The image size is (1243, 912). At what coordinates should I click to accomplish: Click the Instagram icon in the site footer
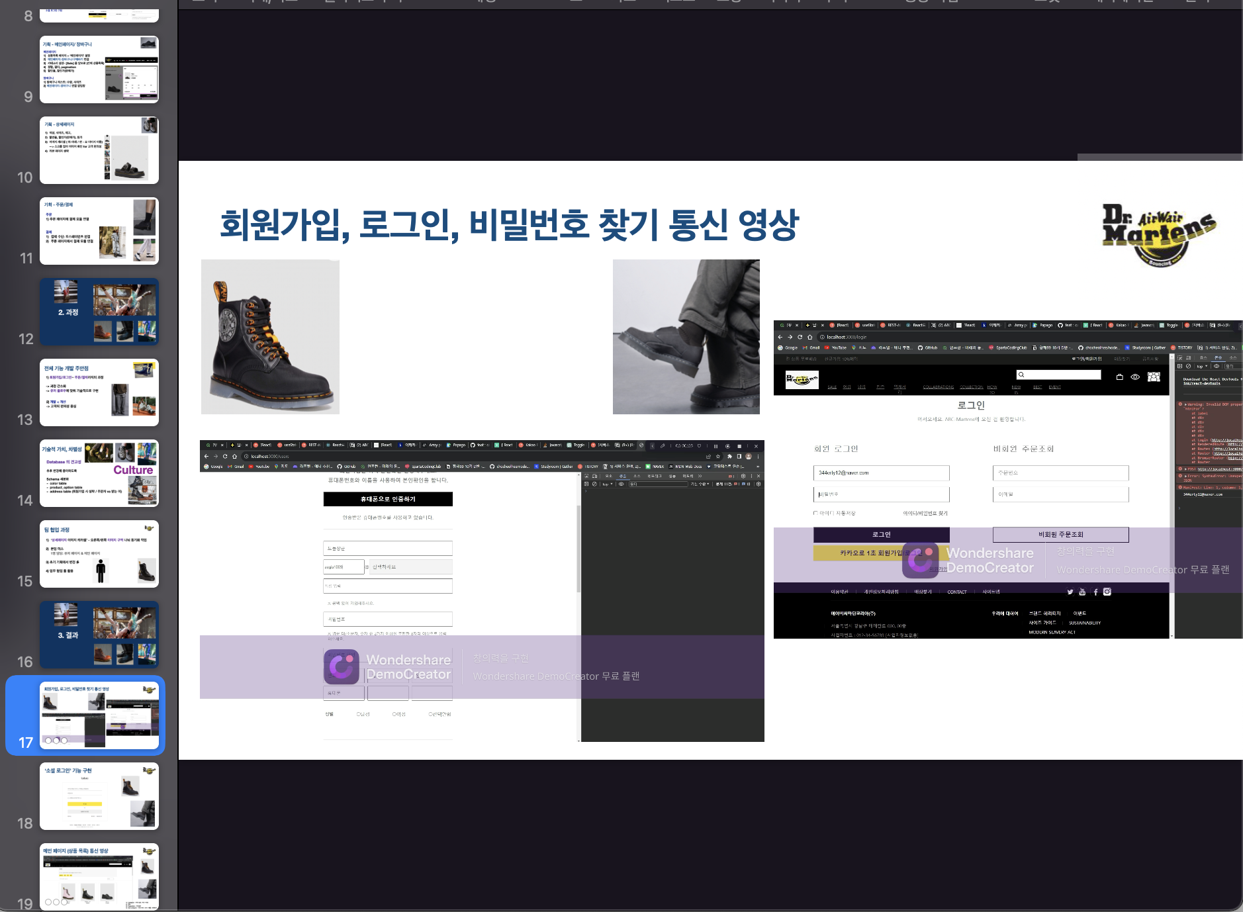pyautogui.click(x=1107, y=592)
